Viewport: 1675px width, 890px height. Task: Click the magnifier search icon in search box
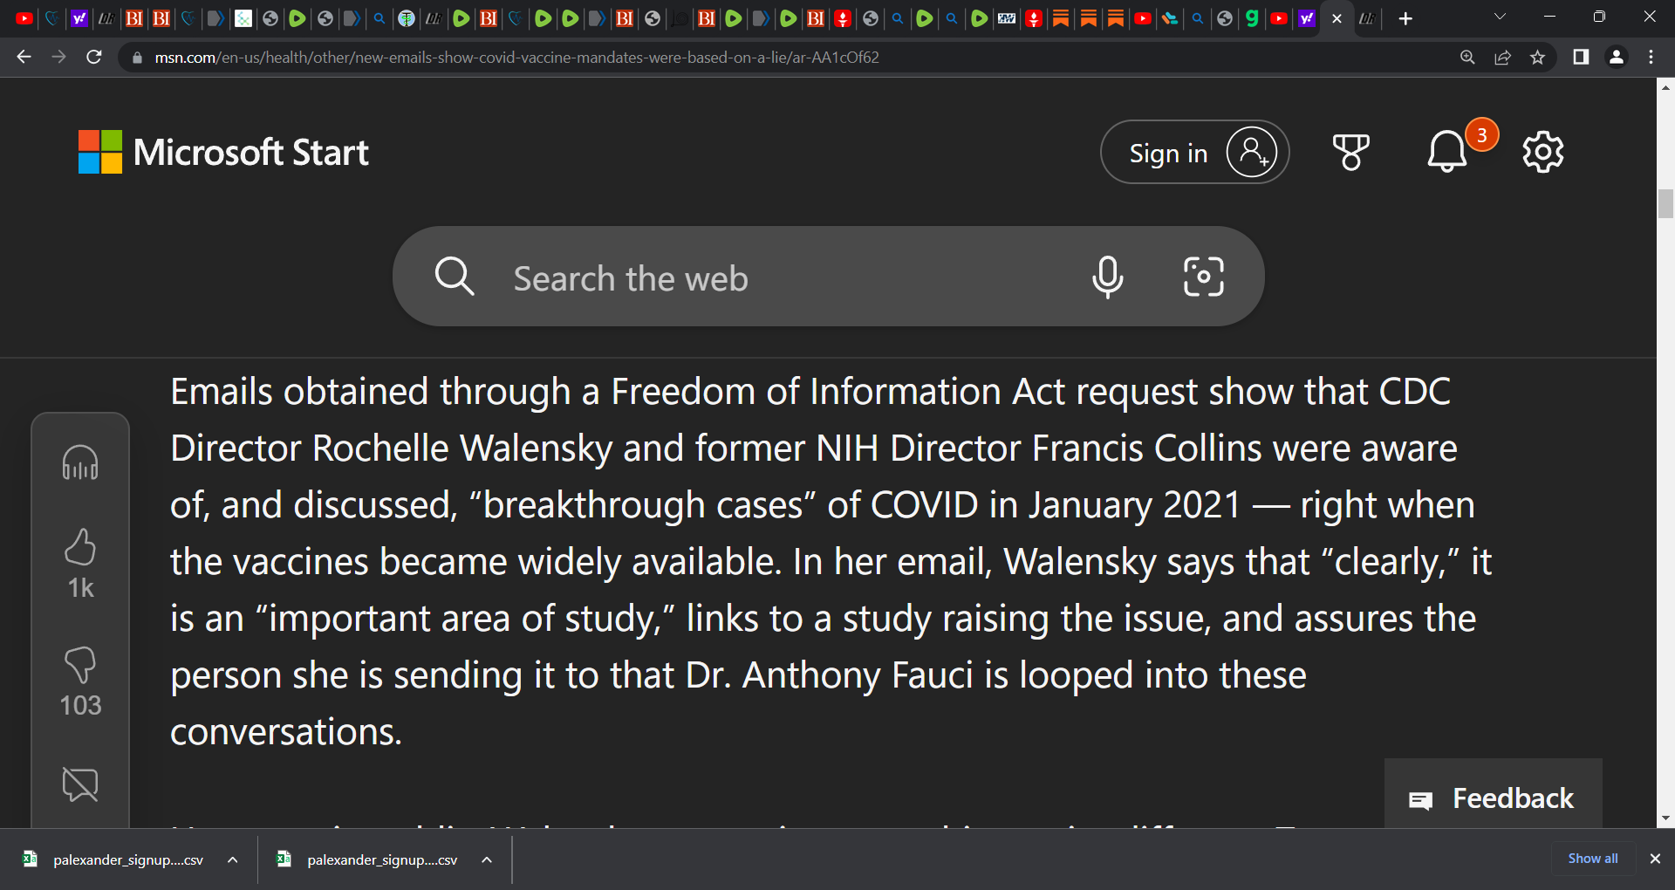tap(455, 277)
